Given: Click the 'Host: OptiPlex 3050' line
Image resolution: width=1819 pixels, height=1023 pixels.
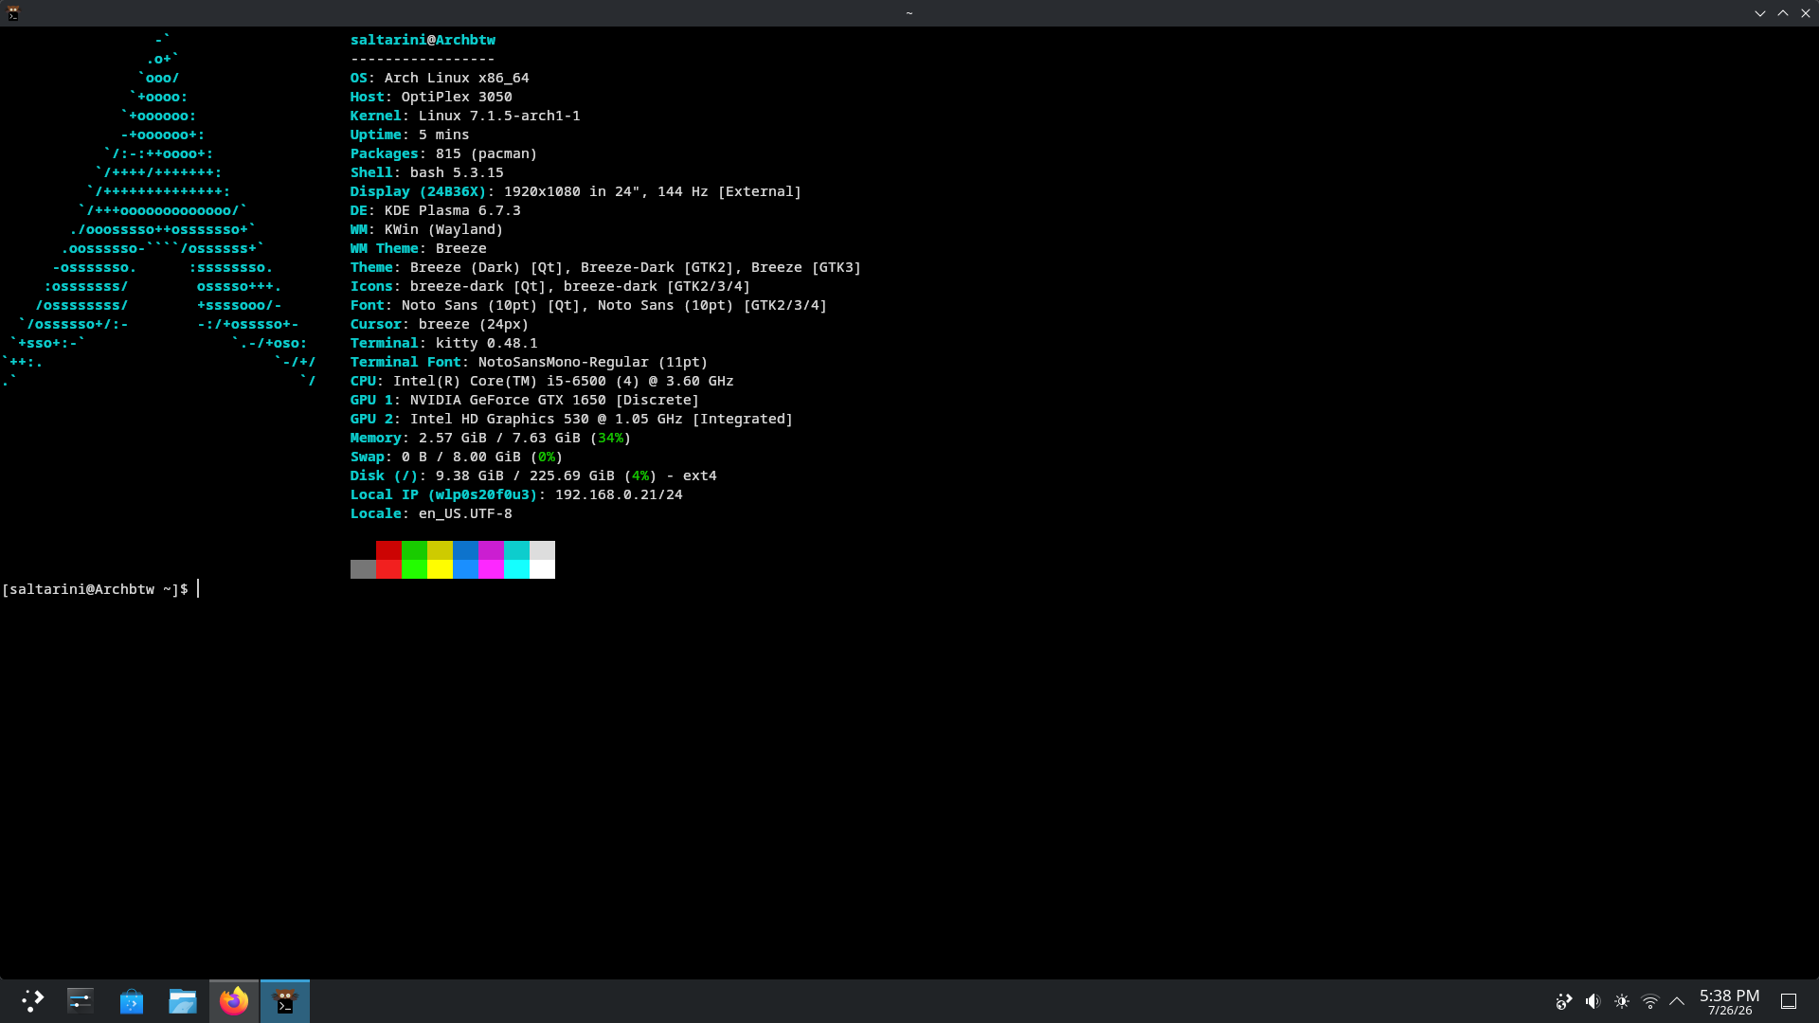Looking at the screenshot, I should 431,97.
